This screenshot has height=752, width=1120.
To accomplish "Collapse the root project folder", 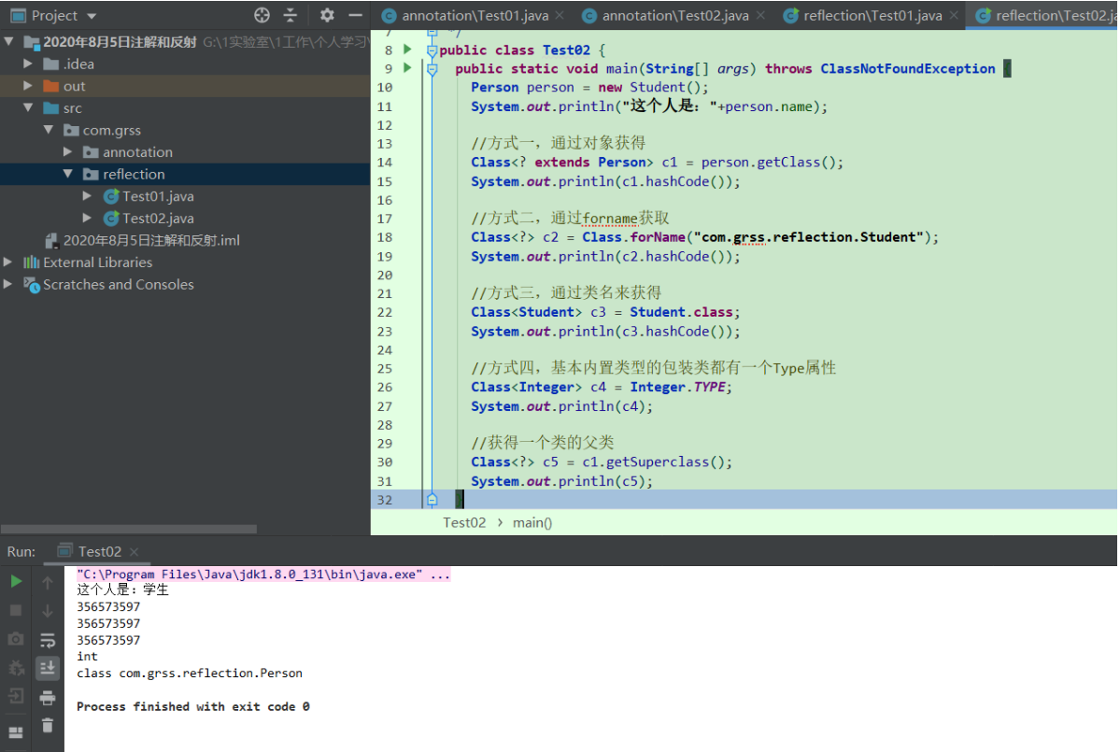I will tap(8, 41).
